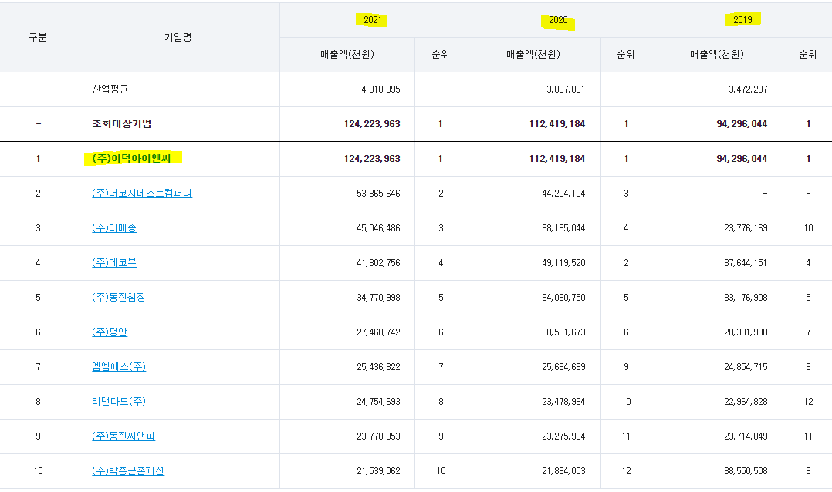Select the 2020 sales value 23,275,984

coord(563,436)
